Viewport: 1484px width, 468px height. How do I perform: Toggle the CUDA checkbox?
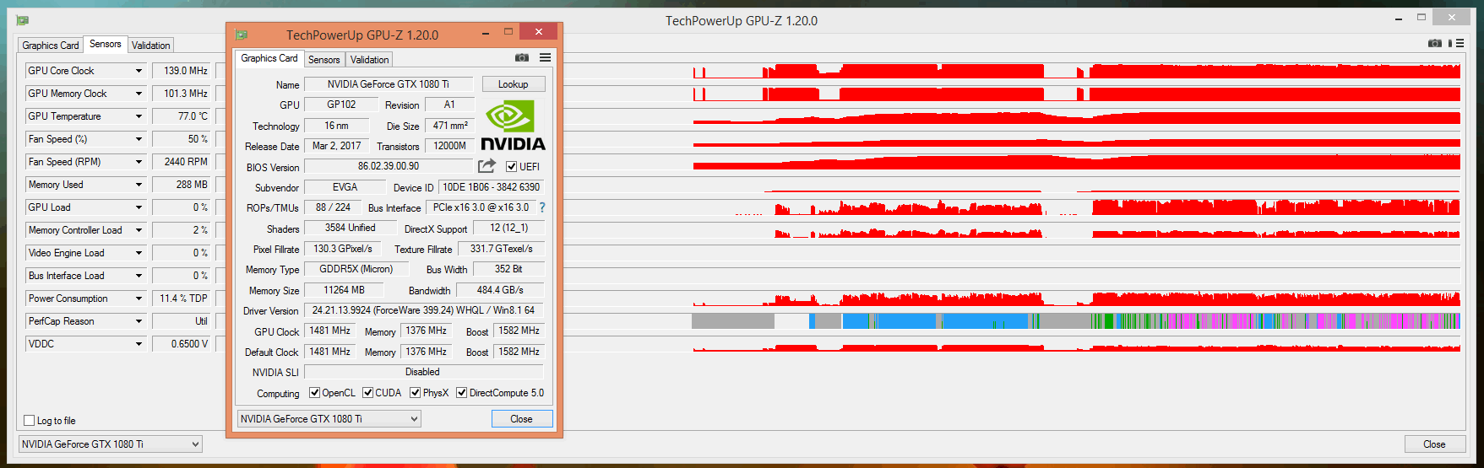[x=367, y=393]
